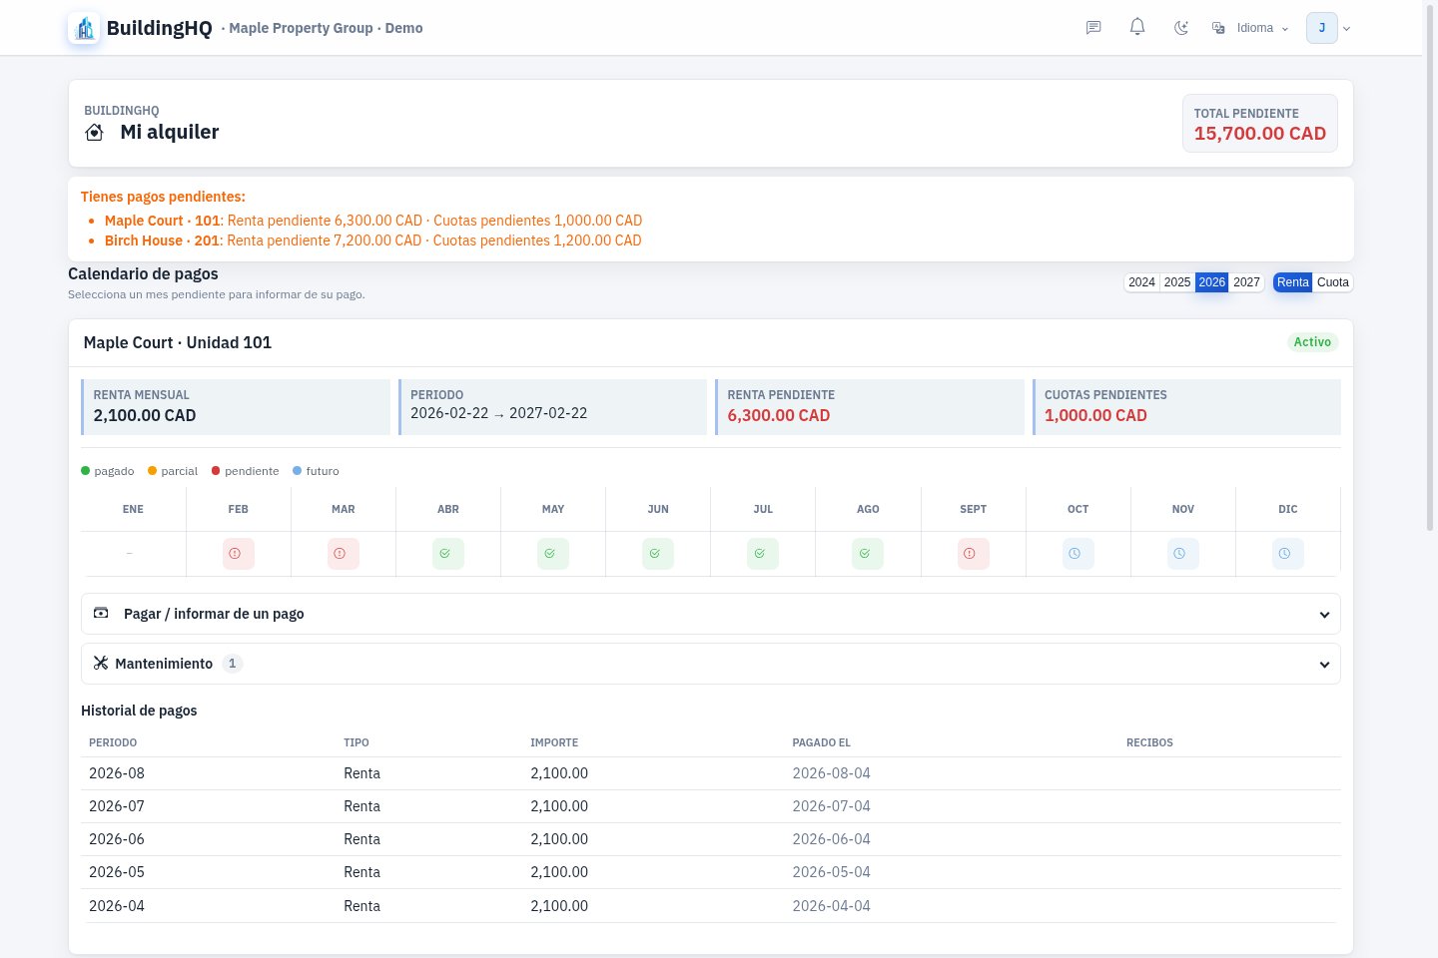Click the paid July rent icon
This screenshot has width=1438, height=958.
tap(763, 554)
